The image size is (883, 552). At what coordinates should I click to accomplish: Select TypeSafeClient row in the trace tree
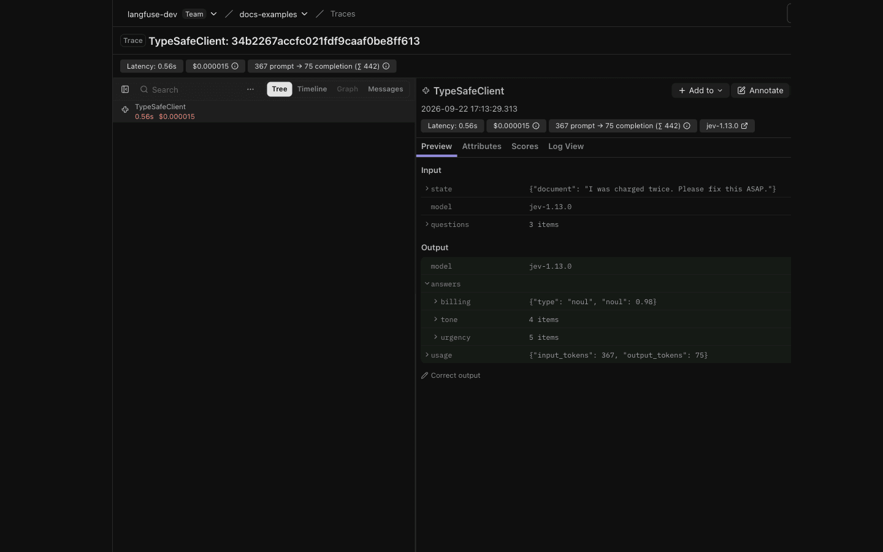[264, 112]
